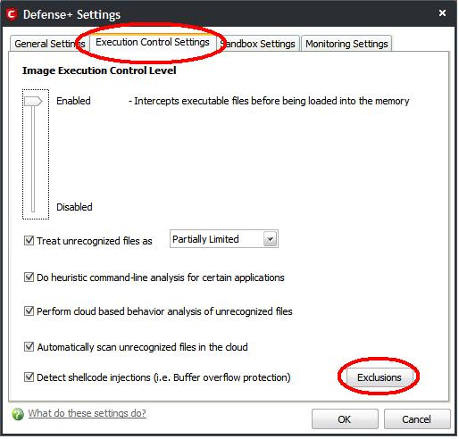Click the Partially Limited combo box text

205,239
